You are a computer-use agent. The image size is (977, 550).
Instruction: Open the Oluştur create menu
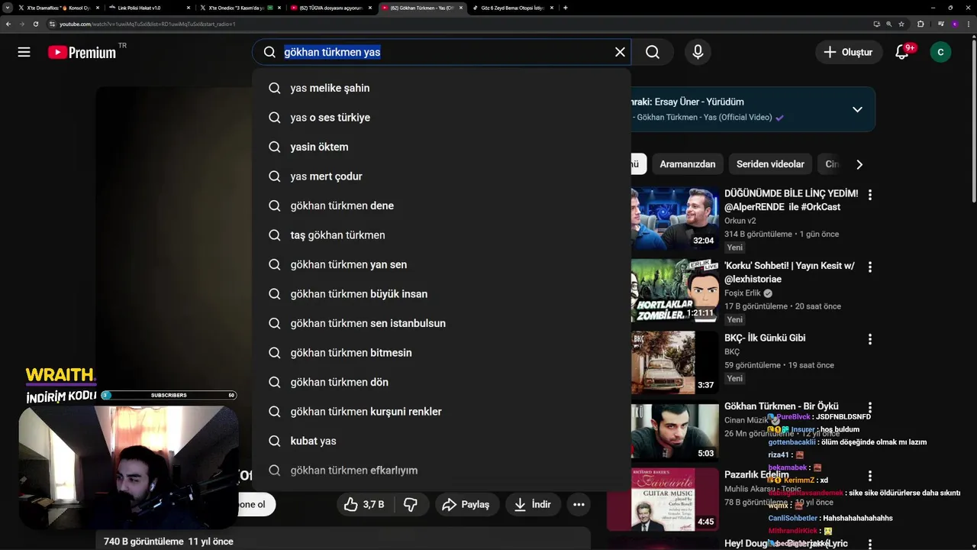[x=848, y=52]
